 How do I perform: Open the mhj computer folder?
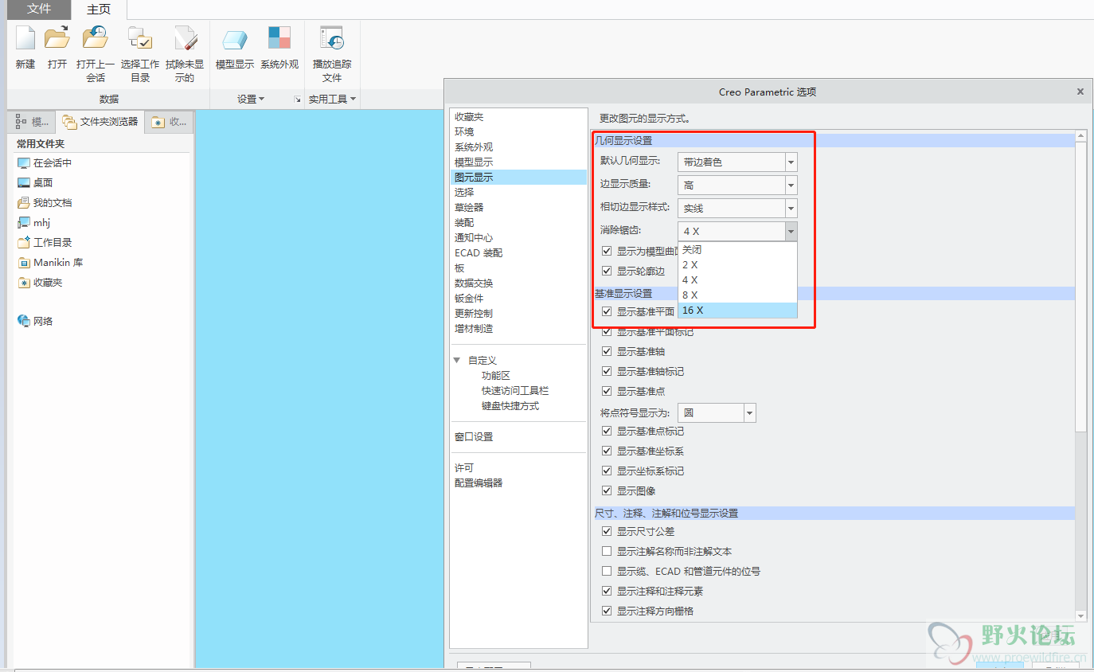coord(34,222)
